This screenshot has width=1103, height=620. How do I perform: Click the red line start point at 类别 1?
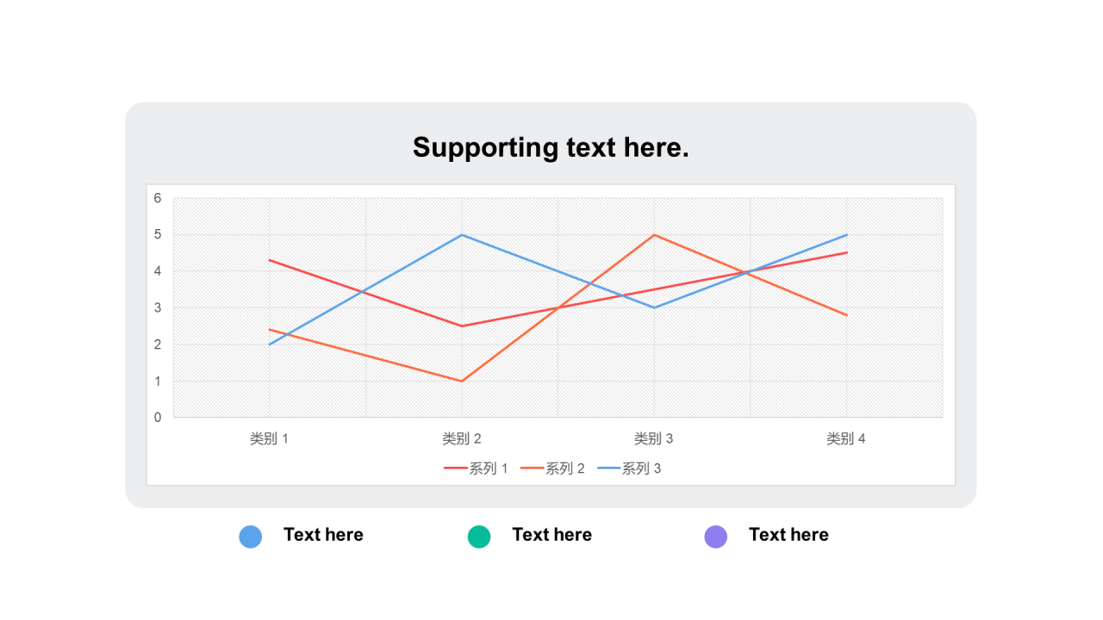270,260
